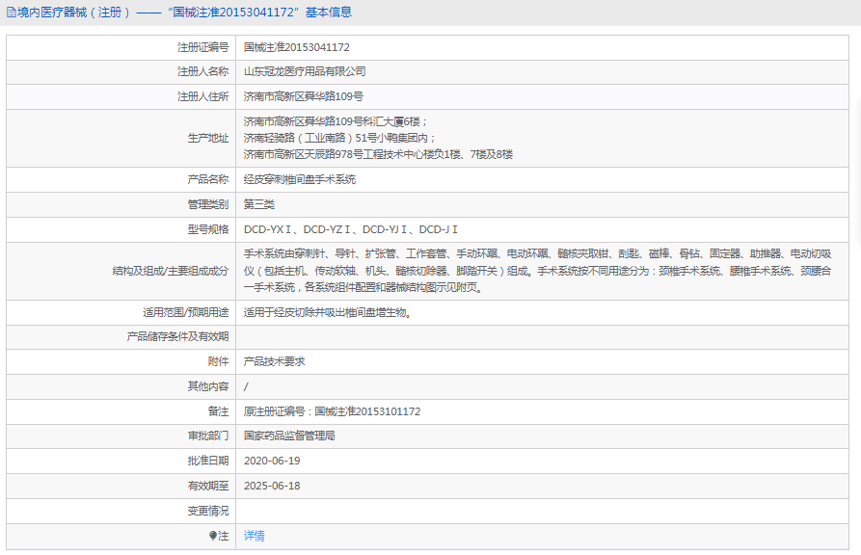Click the 产品技术要求 attachment entry

pos(274,360)
